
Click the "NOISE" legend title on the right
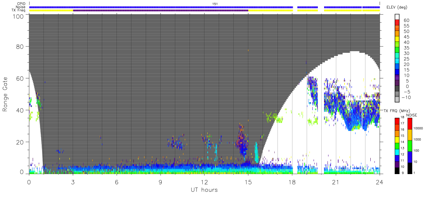(x=412, y=115)
